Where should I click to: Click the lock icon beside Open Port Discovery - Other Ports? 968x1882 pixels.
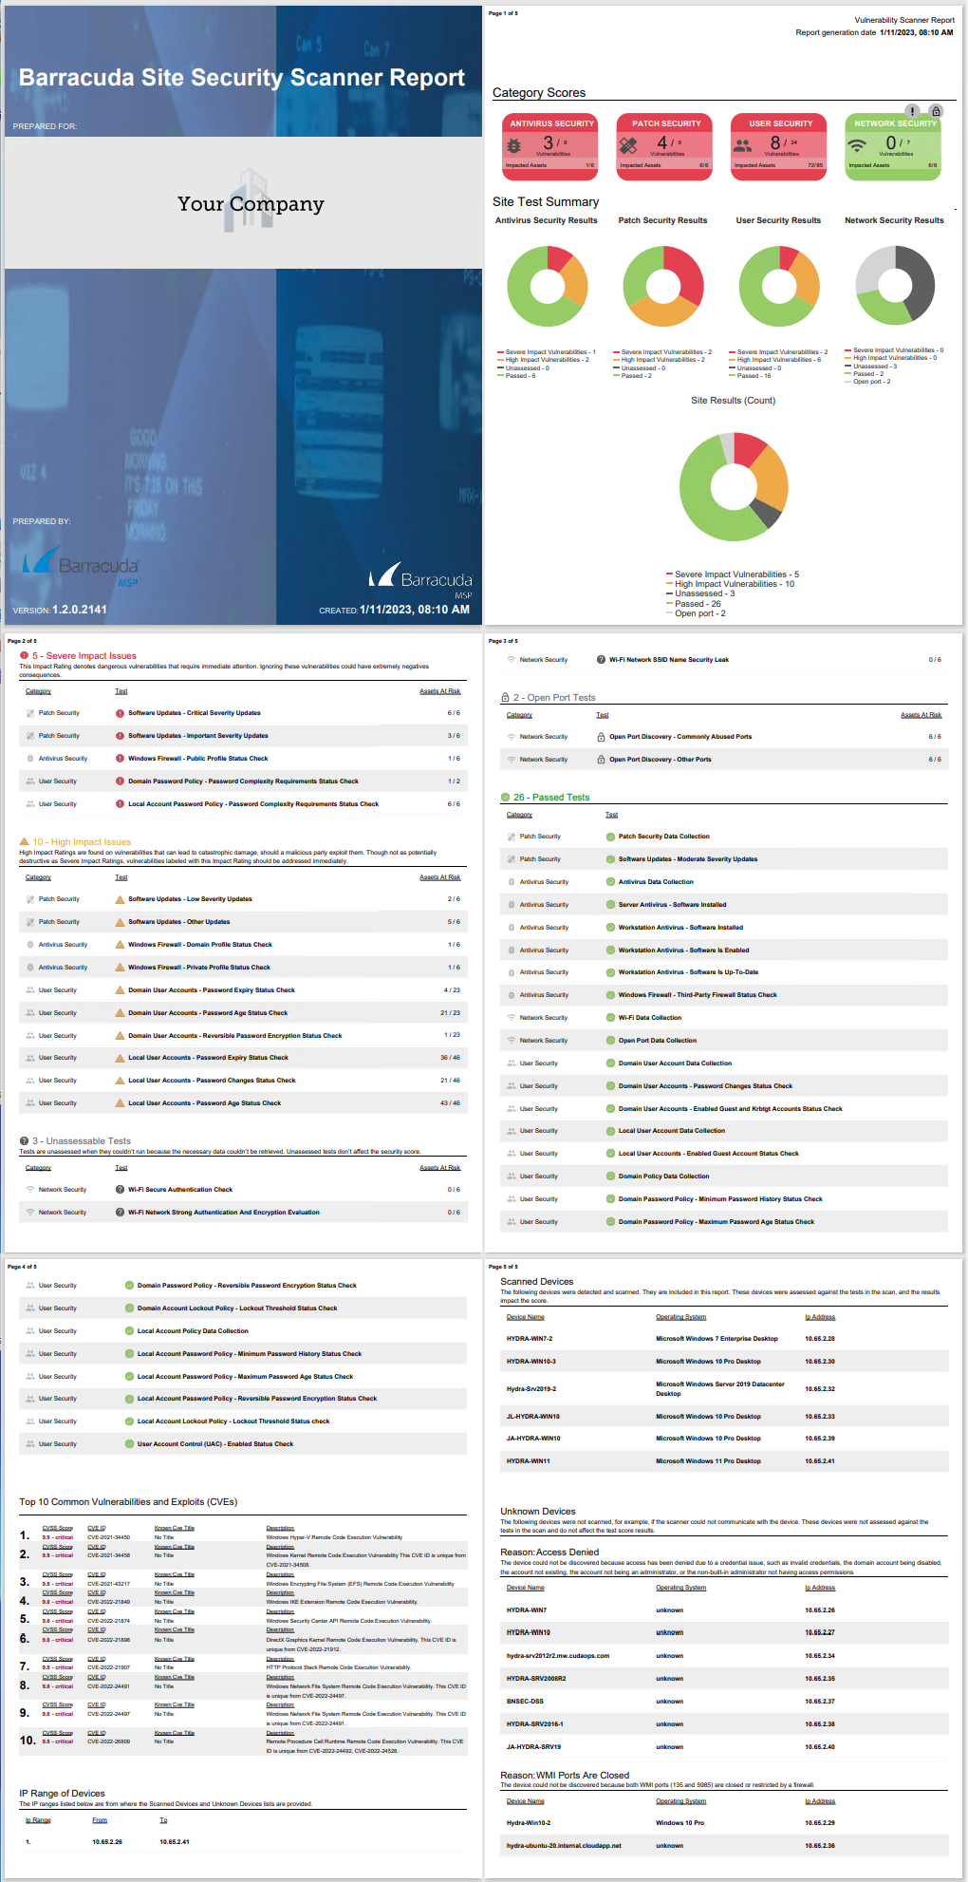click(602, 760)
